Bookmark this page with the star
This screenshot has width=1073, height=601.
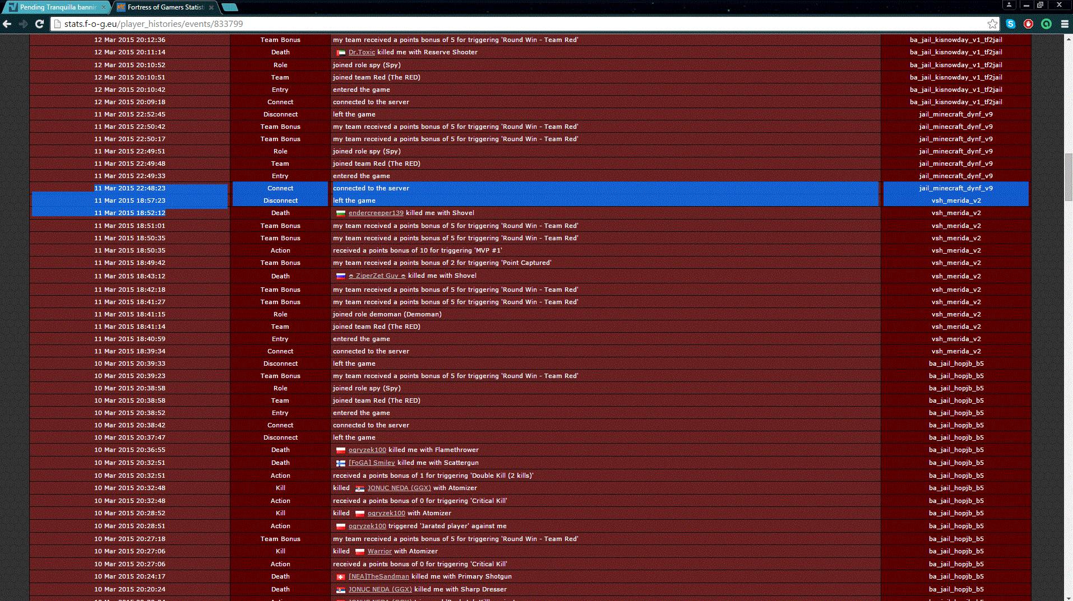(992, 24)
